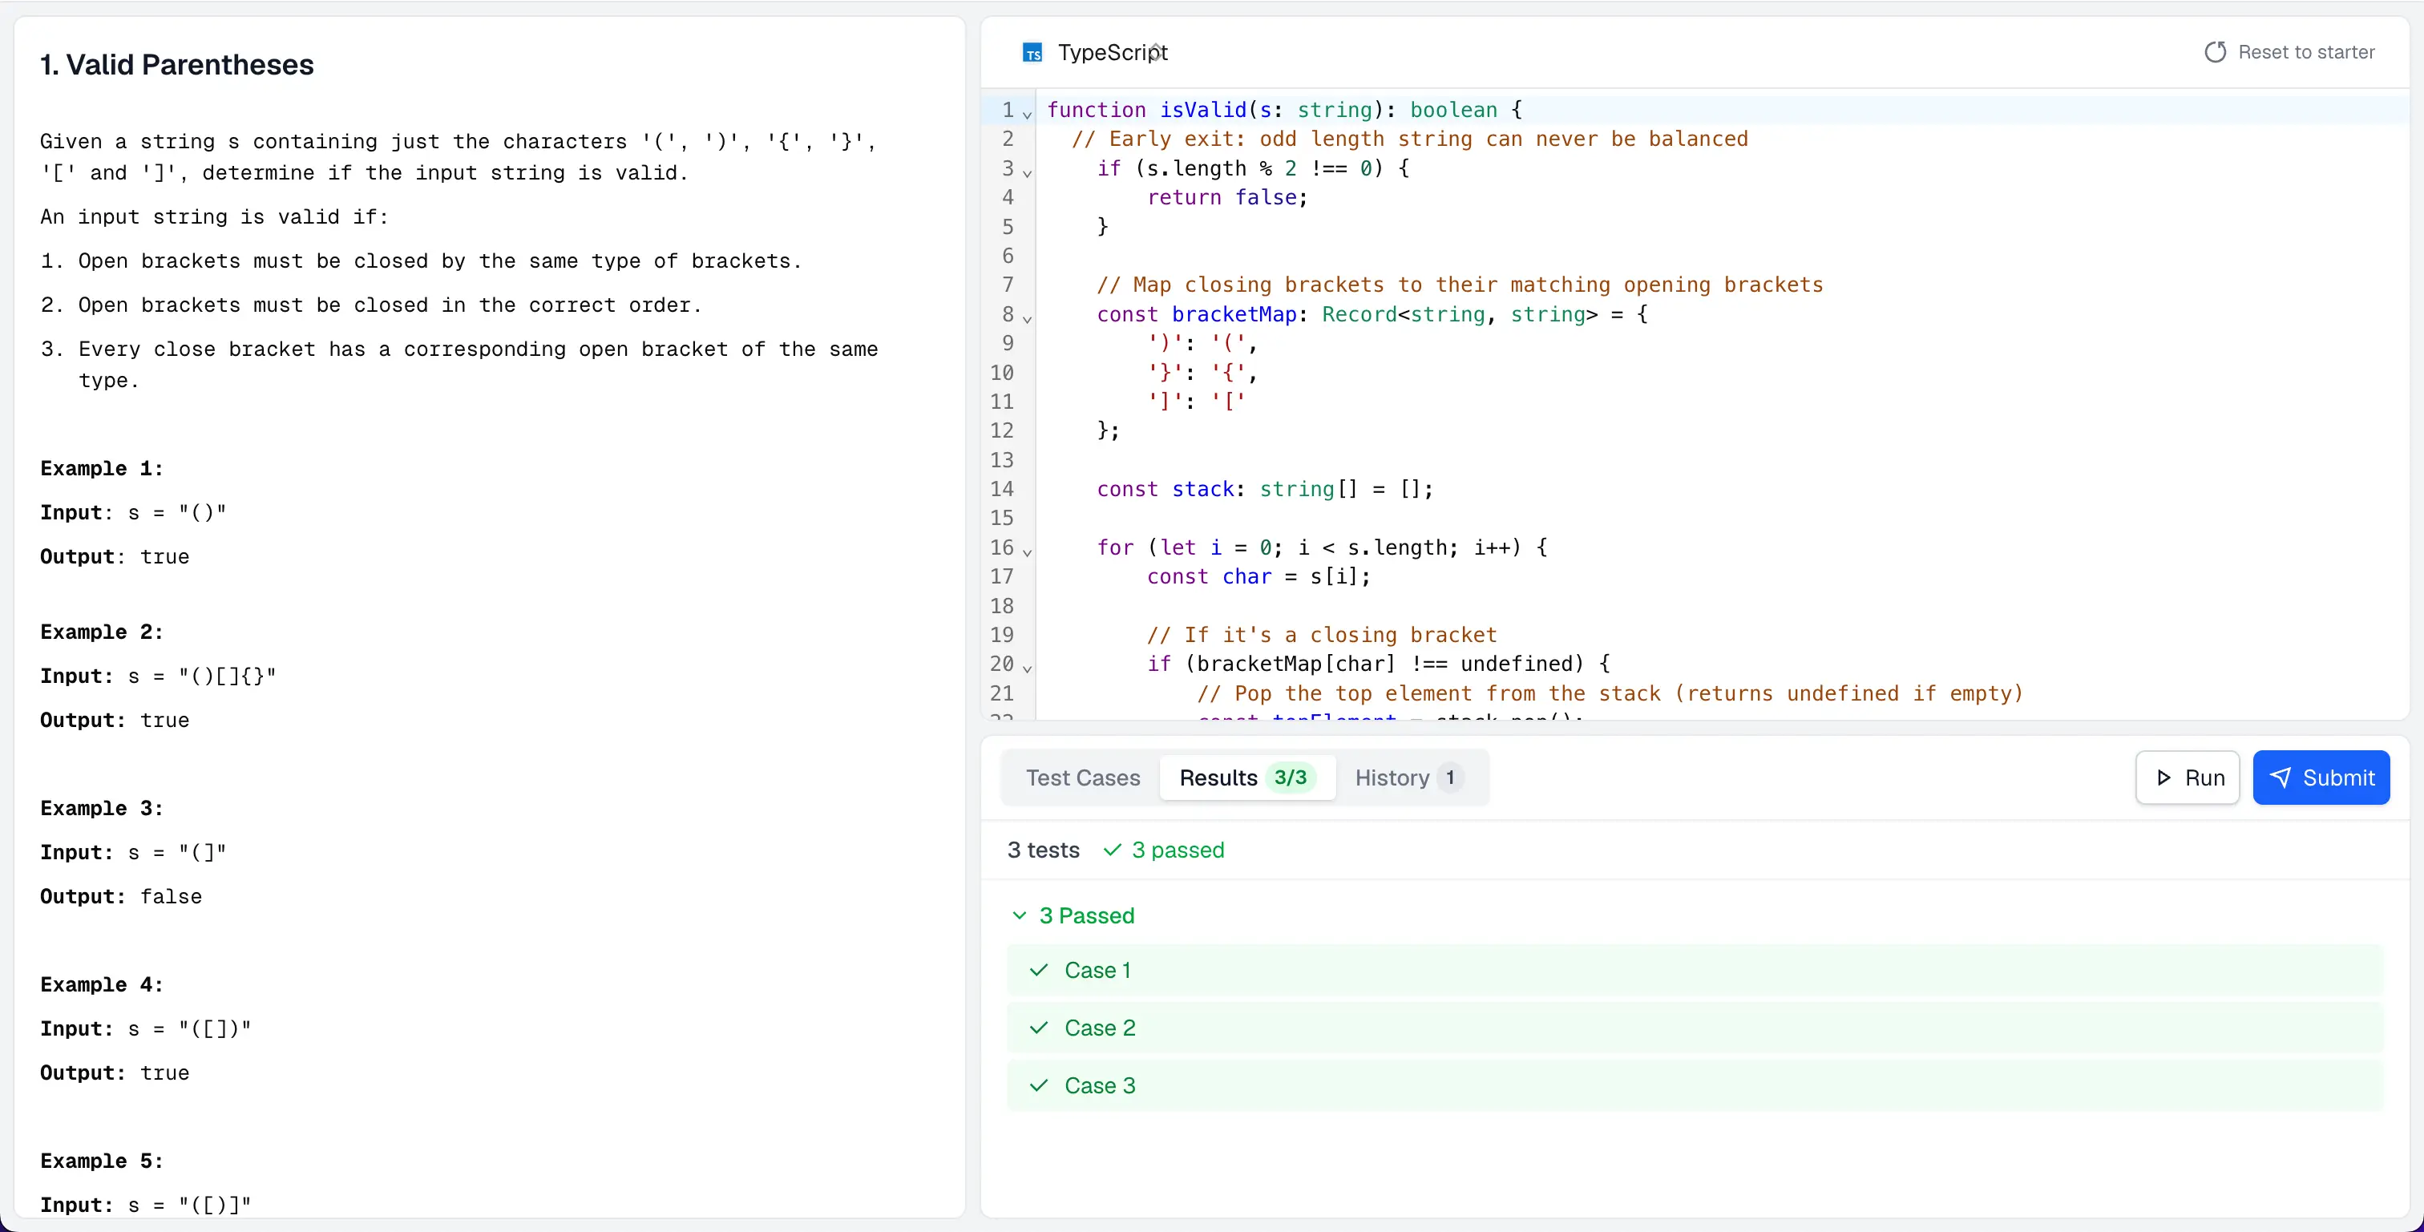The image size is (2424, 1232).
Task: Click the '3 passed' summary text
Action: pos(1178,850)
